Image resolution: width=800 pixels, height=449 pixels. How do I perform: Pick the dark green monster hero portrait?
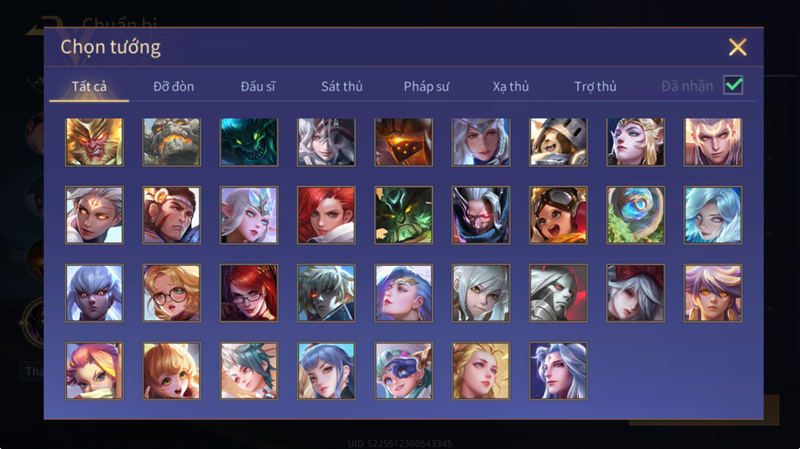click(x=249, y=142)
